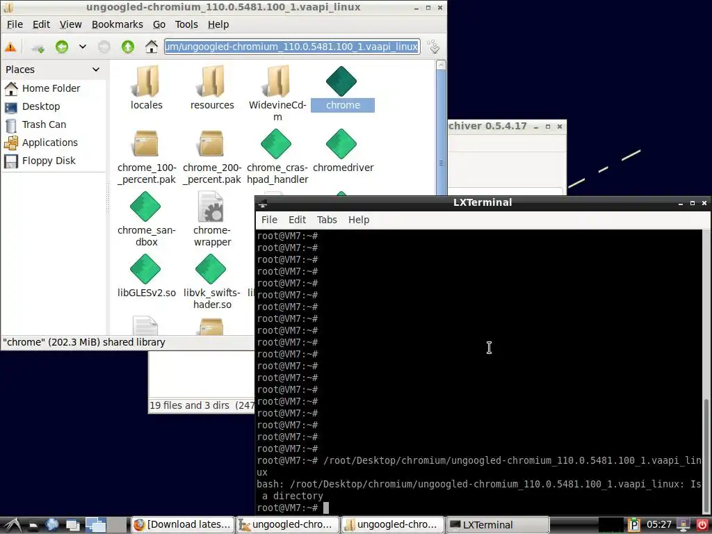
Task: Click the red power logout icon
Action: click(x=702, y=525)
